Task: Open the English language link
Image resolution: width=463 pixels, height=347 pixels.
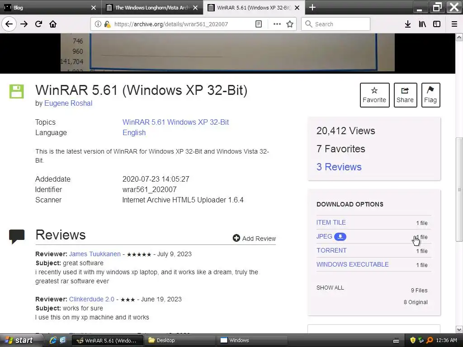Action: (x=134, y=132)
